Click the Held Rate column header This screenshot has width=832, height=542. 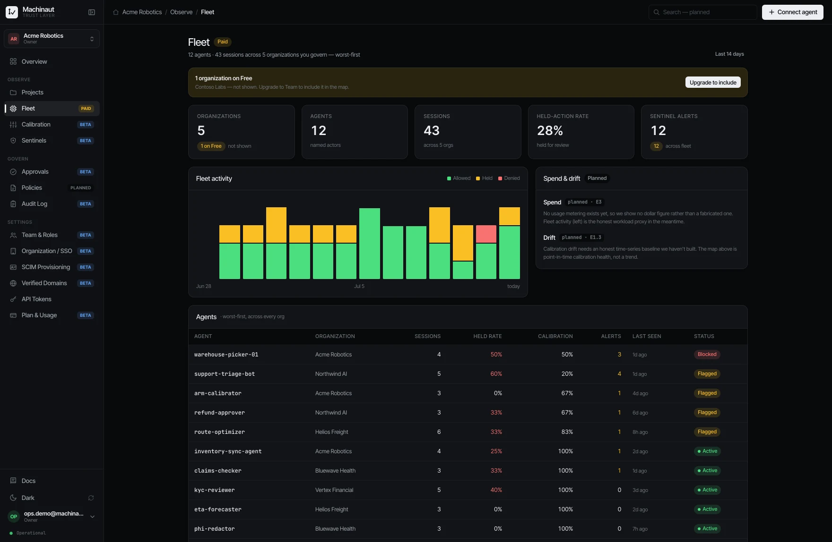click(x=487, y=336)
